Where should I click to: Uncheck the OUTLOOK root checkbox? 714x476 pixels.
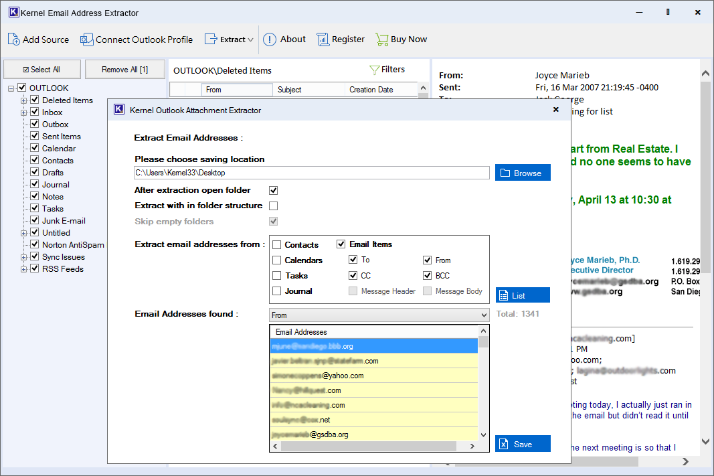22,88
